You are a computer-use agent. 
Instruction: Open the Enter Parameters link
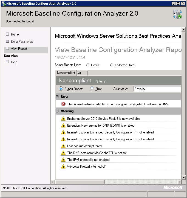[22, 42]
